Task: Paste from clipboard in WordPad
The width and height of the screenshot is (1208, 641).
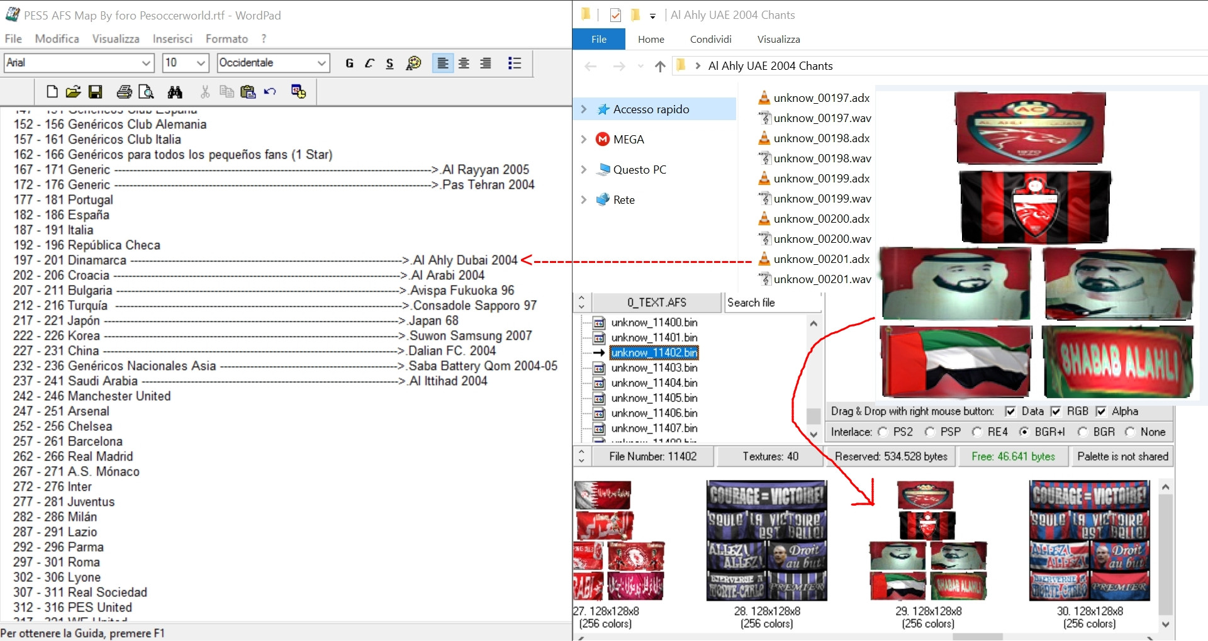Action: pos(248,92)
